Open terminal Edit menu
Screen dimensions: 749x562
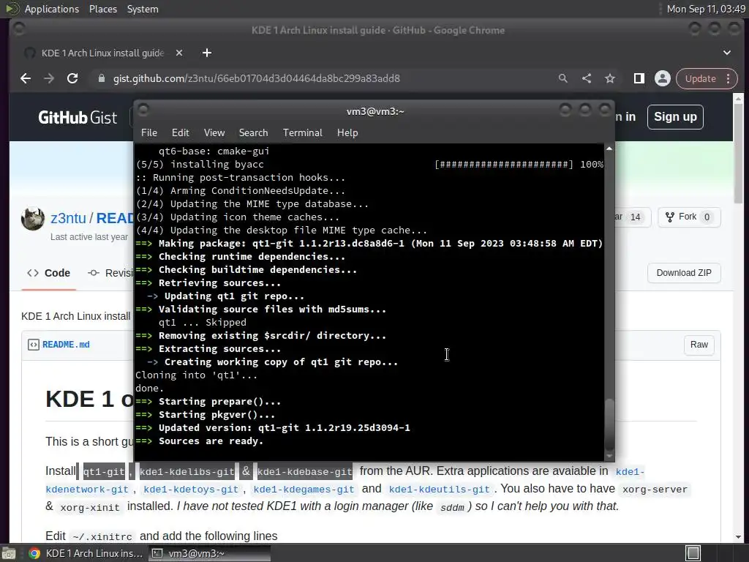[x=180, y=133]
